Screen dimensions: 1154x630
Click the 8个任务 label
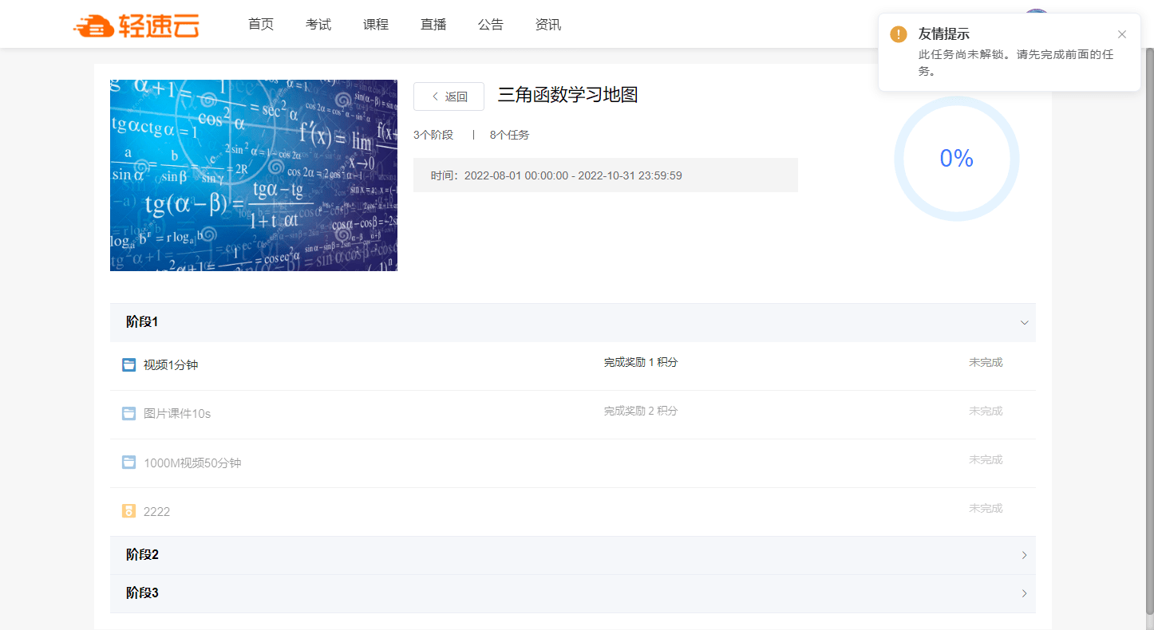click(509, 135)
